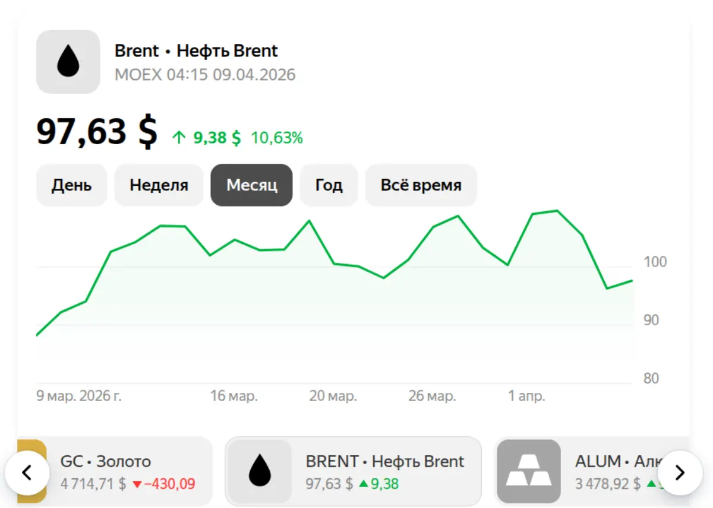Click the 97,63 $ main price

[x=97, y=132]
